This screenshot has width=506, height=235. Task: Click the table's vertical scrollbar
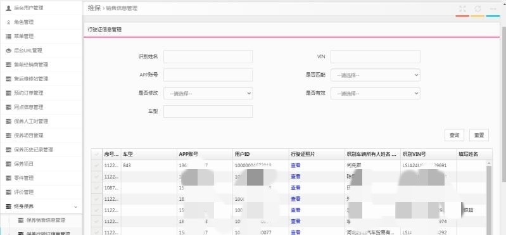point(489,197)
